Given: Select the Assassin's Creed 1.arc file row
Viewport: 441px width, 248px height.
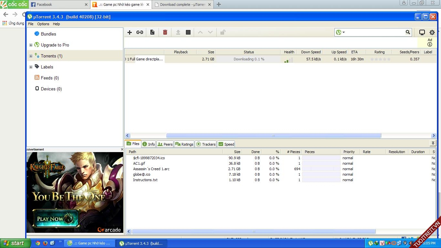Looking at the screenshot, I should coord(151,169).
